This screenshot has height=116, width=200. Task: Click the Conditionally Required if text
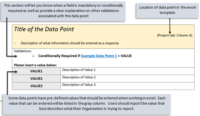click(59, 56)
